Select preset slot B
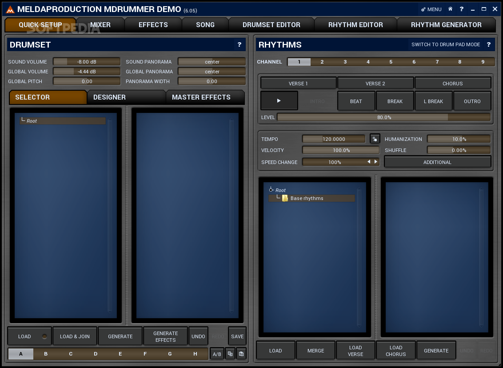The image size is (503, 368). point(46,354)
